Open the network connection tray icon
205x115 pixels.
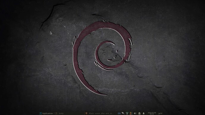(123, 113)
